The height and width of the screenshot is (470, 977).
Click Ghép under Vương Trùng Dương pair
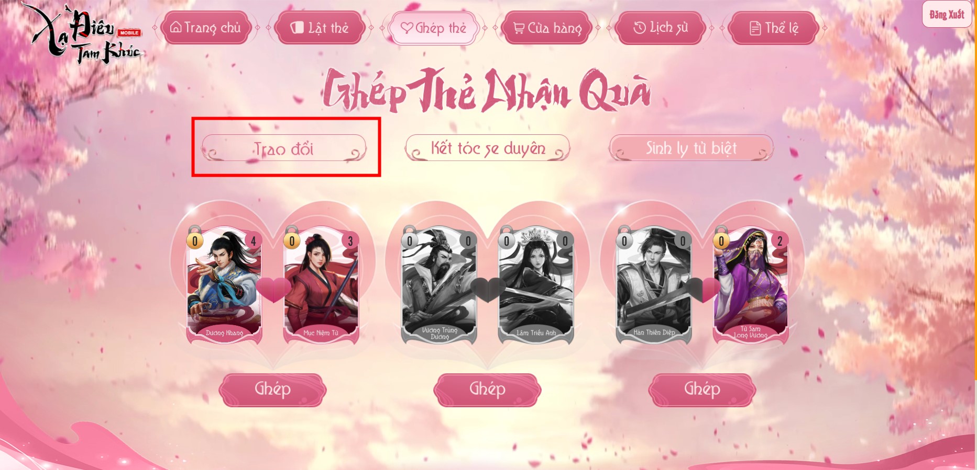(487, 389)
